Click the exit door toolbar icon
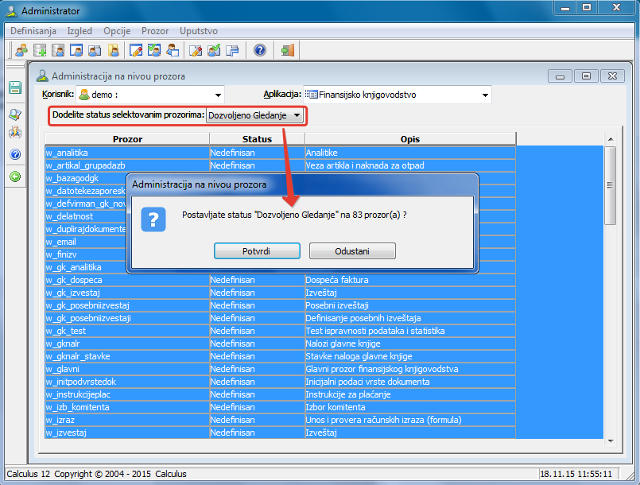640x485 pixels. 287,50
